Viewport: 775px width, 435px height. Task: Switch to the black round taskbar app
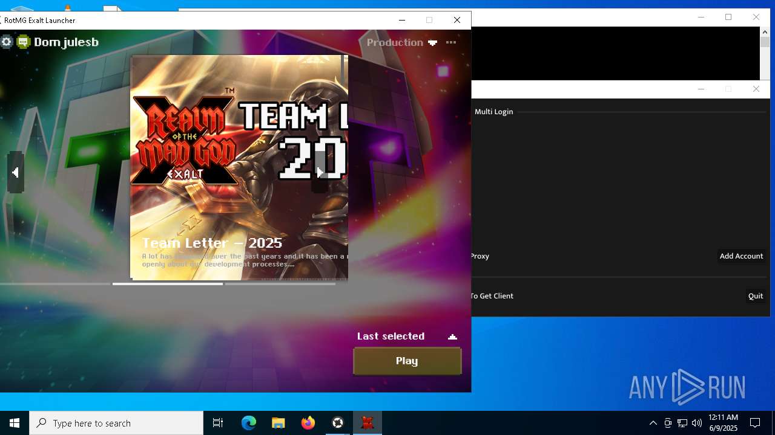point(338,423)
